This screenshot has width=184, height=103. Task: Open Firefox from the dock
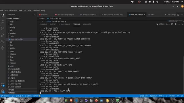coord(96,100)
